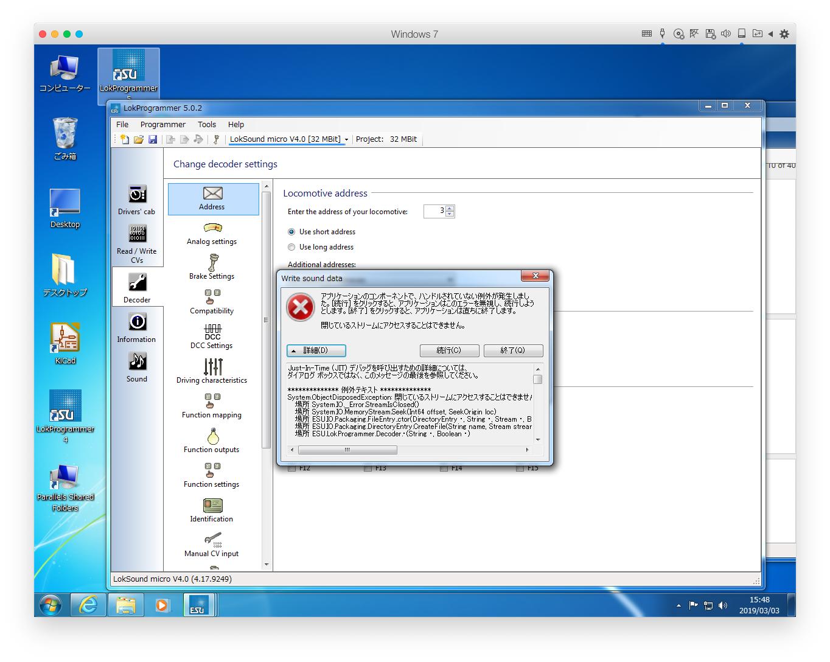This screenshot has width=830, height=662.
Task: Open Function settings category
Action: pyautogui.click(x=212, y=475)
